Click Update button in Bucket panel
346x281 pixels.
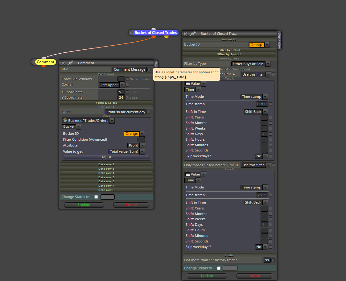pos(207,276)
